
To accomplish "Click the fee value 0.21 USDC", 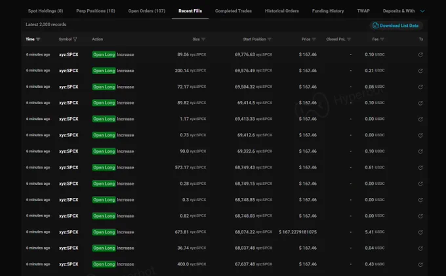I will (x=375, y=71).
